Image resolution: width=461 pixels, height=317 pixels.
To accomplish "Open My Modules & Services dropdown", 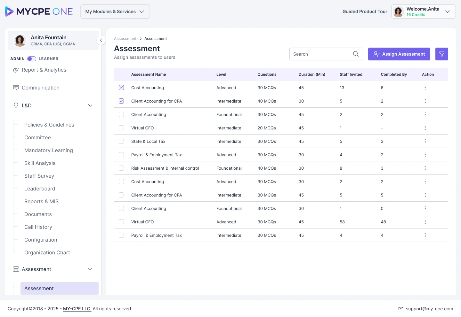I will point(115,12).
